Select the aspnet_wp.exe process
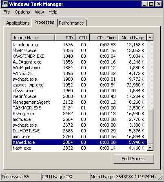The height and width of the screenshot is (182, 164). (79, 85)
